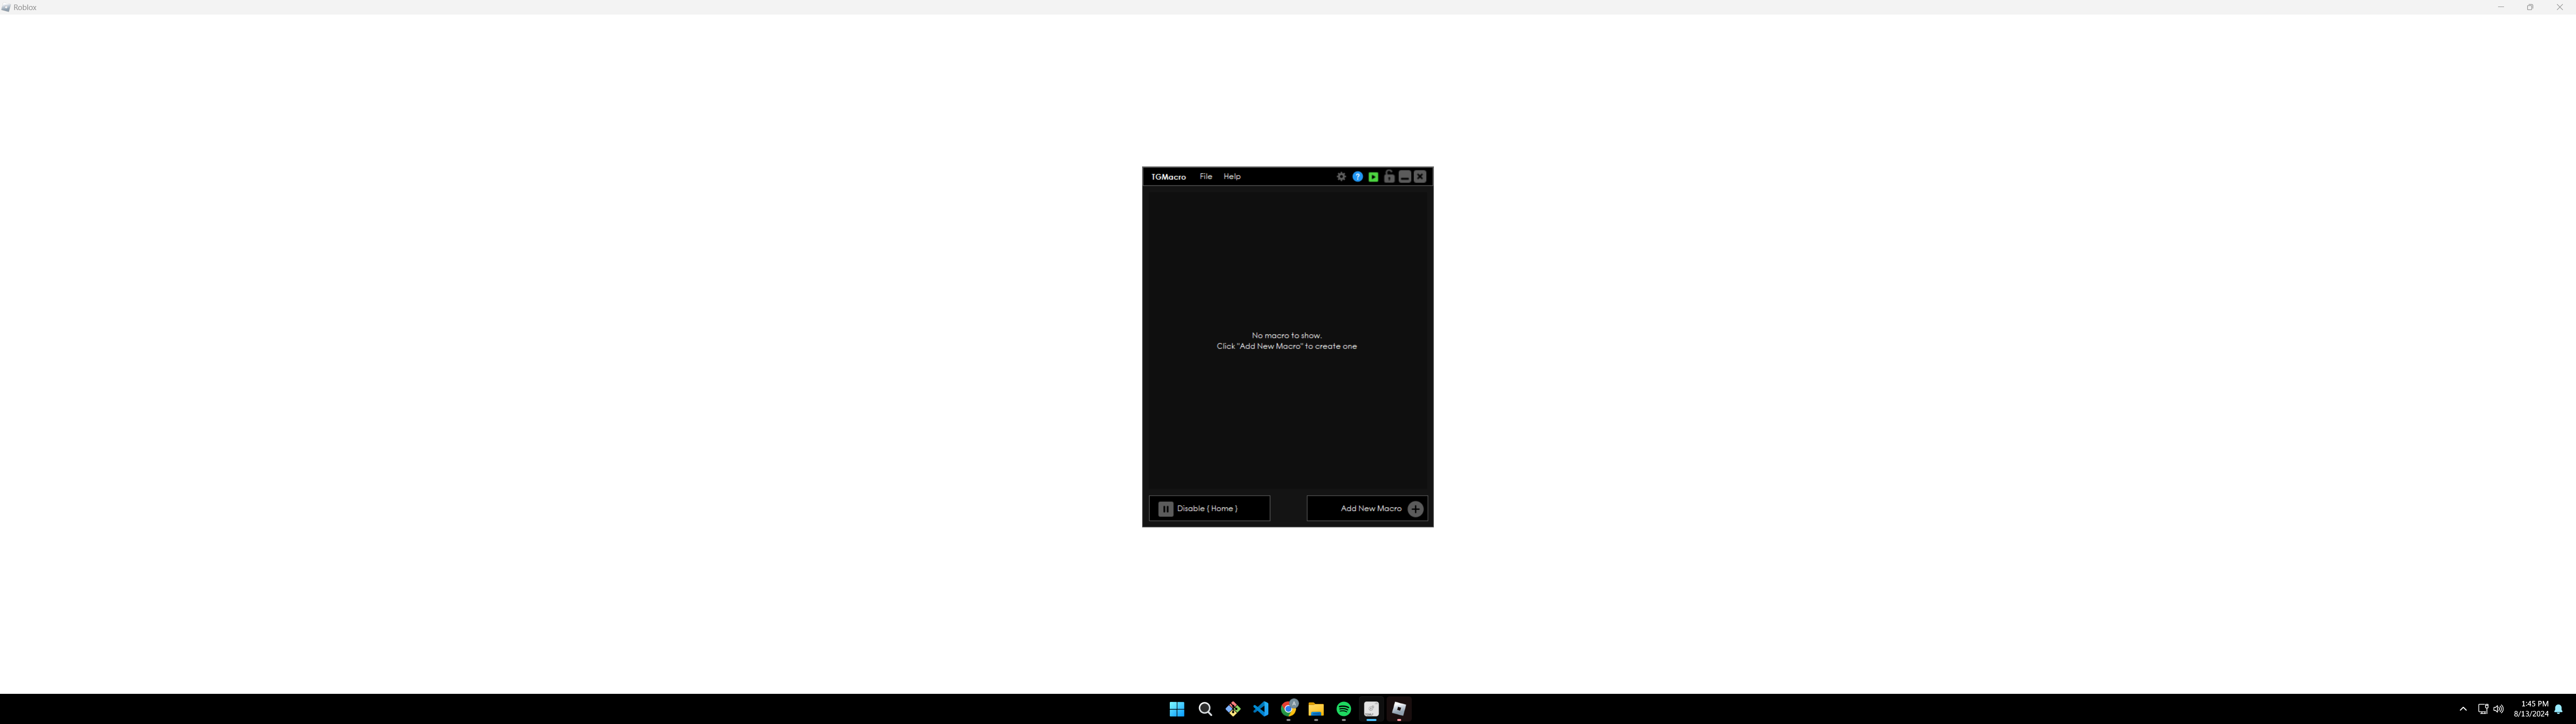Switch to the Roblox taskbar icon

[x=1399, y=709]
